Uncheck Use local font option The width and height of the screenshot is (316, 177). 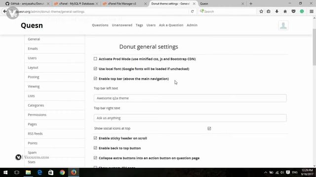[95, 69]
